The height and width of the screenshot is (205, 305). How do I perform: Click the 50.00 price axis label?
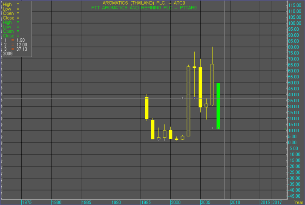point(293,83)
